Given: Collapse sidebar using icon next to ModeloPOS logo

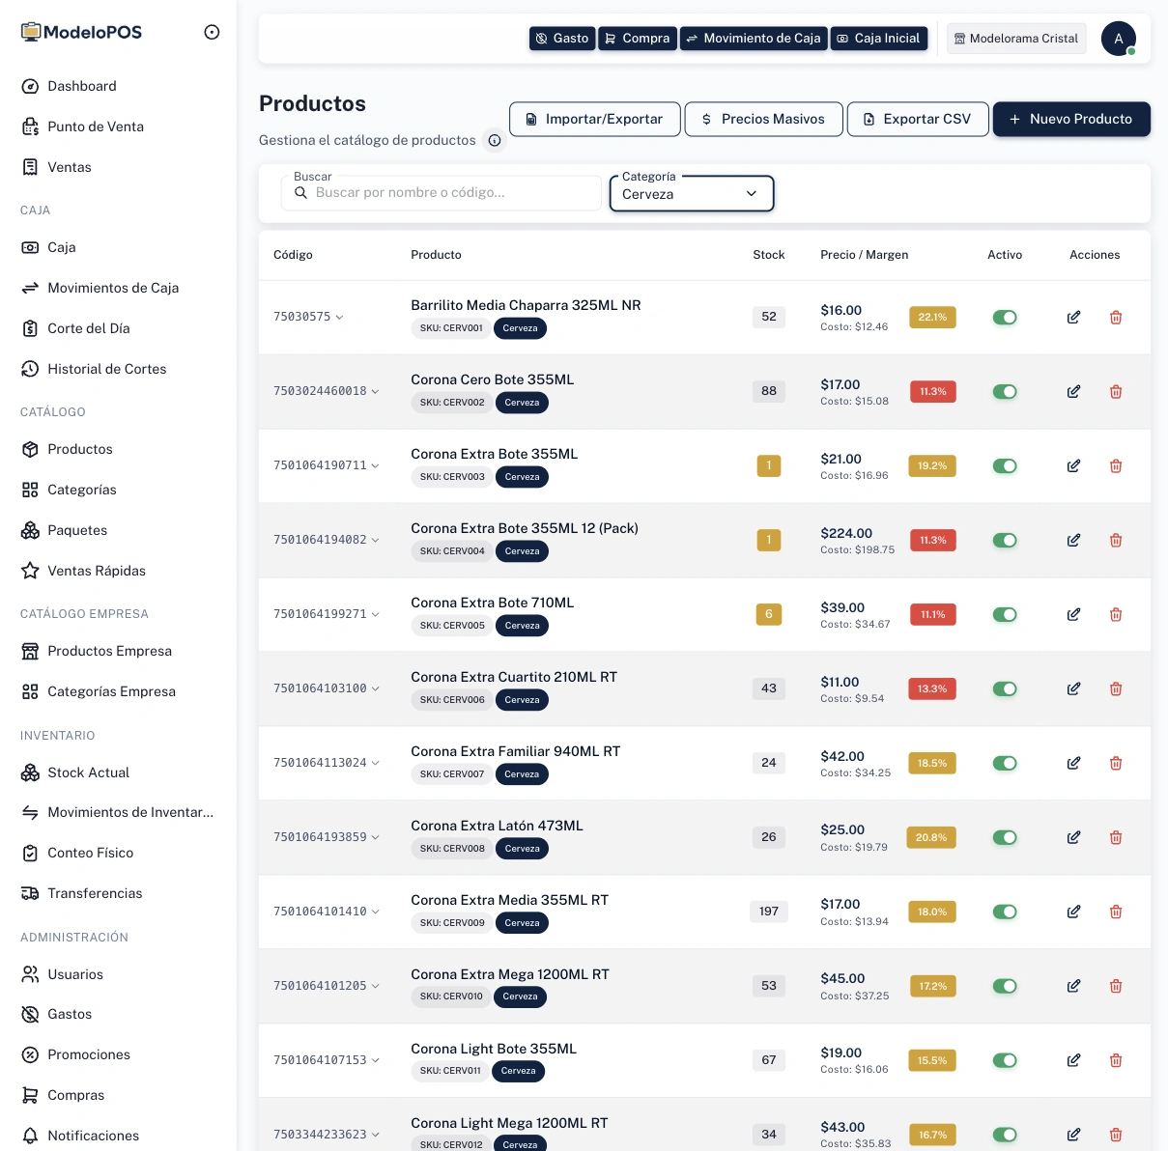Looking at the screenshot, I should point(212,33).
